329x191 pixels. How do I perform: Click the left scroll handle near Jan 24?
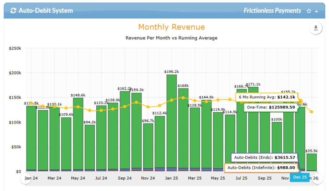[x=26, y=179]
